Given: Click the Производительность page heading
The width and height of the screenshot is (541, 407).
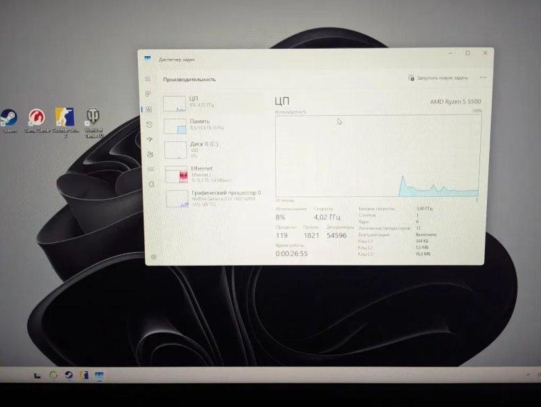Looking at the screenshot, I should coord(189,79).
